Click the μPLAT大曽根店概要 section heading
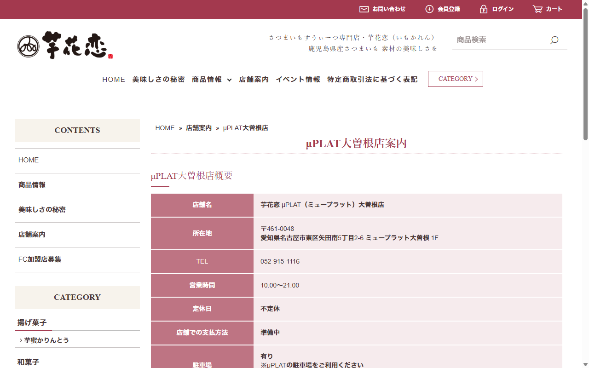The height and width of the screenshot is (368, 589). point(192,176)
